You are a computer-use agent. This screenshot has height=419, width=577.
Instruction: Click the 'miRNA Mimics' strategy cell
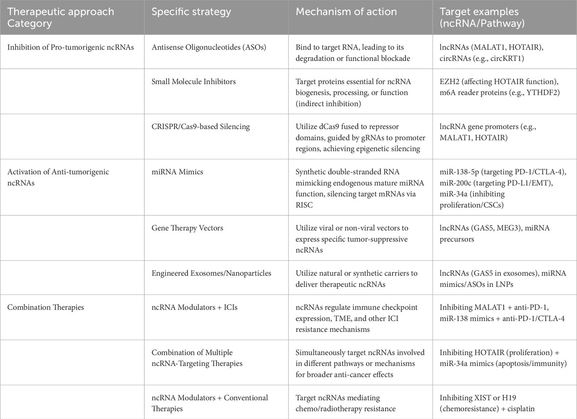[174, 172]
